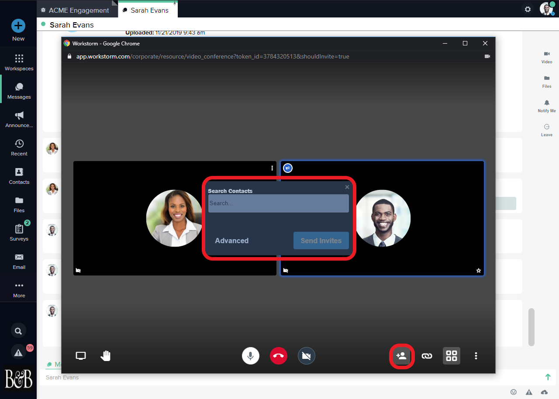Viewport: 559px width, 399px height.
Task: Copy the meeting link icon
Action: pos(427,356)
